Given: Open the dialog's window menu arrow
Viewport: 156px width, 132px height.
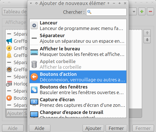Looking at the screenshot, I should pyautogui.click(x=31, y=3).
